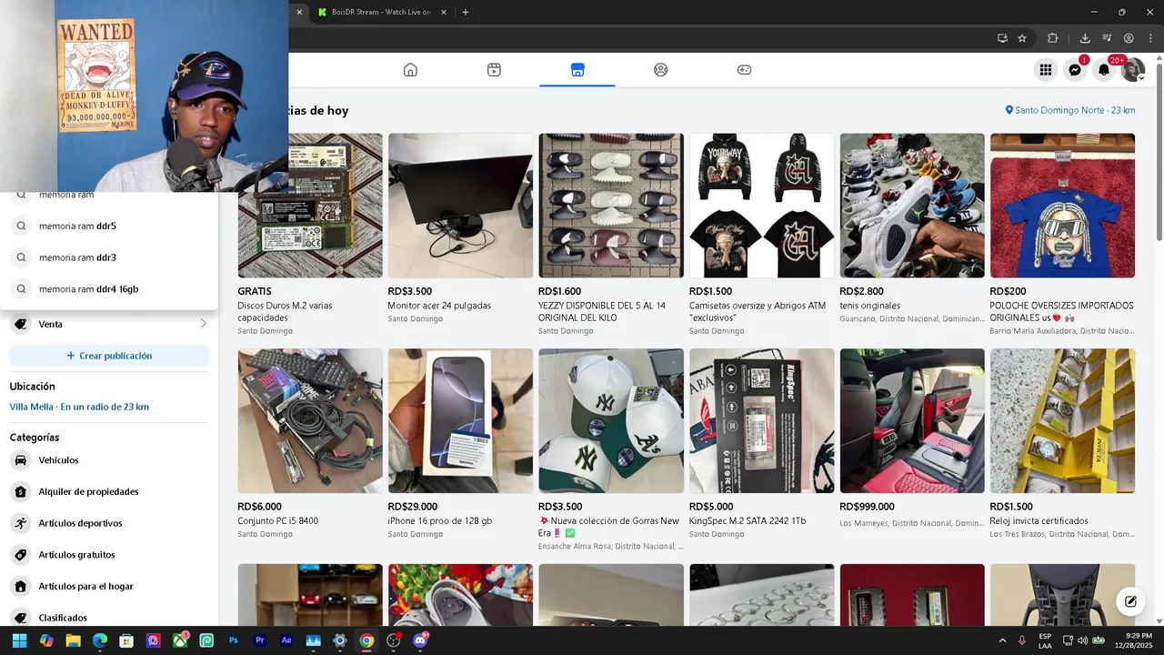1164x655 pixels.
Task: Switch to BoisDR Stream browser tab
Action: pyautogui.click(x=381, y=12)
